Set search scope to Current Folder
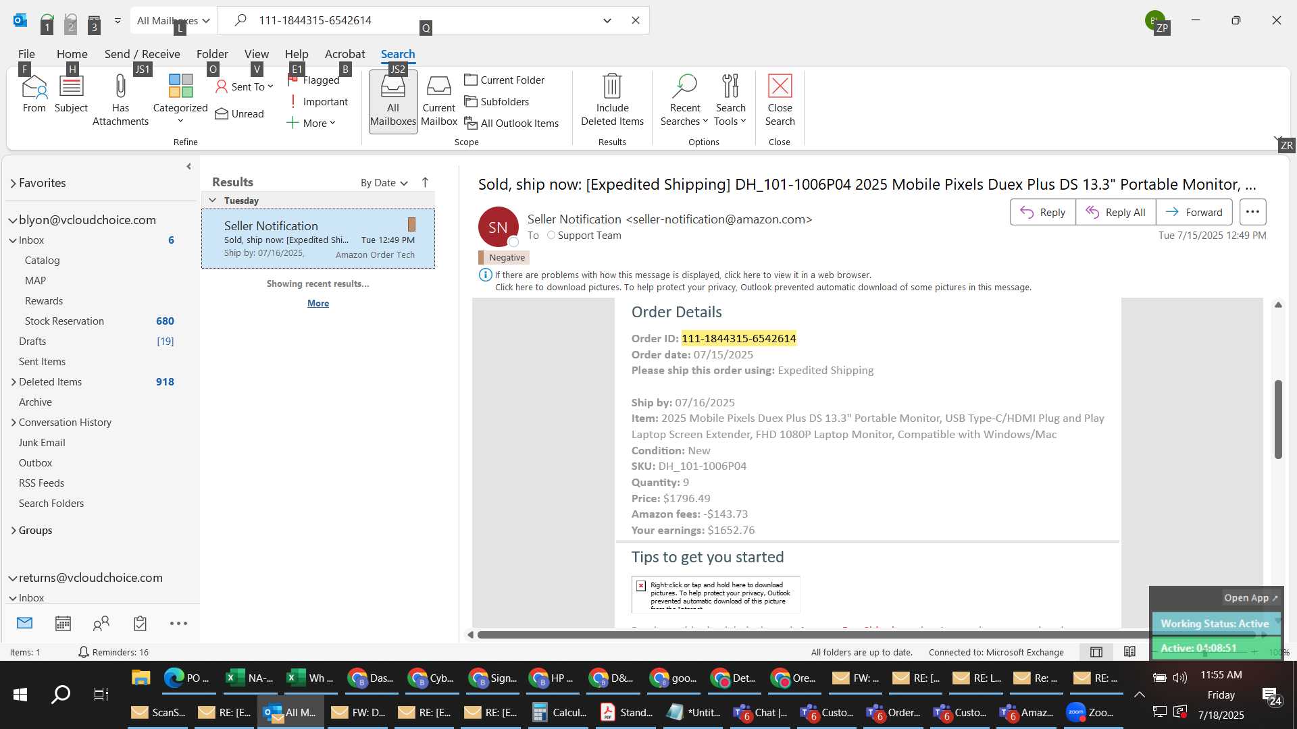 pyautogui.click(x=505, y=80)
